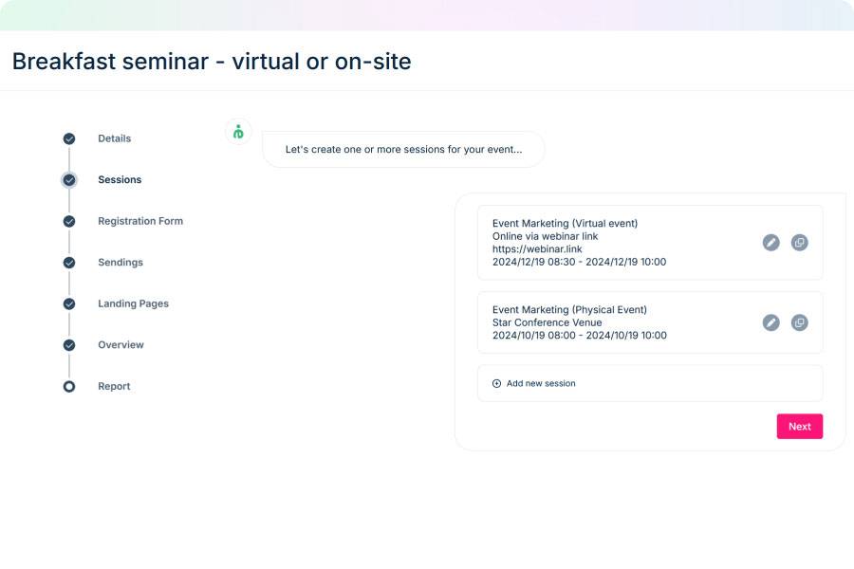Click the pink Next button
The width and height of the screenshot is (854, 569).
click(x=800, y=427)
